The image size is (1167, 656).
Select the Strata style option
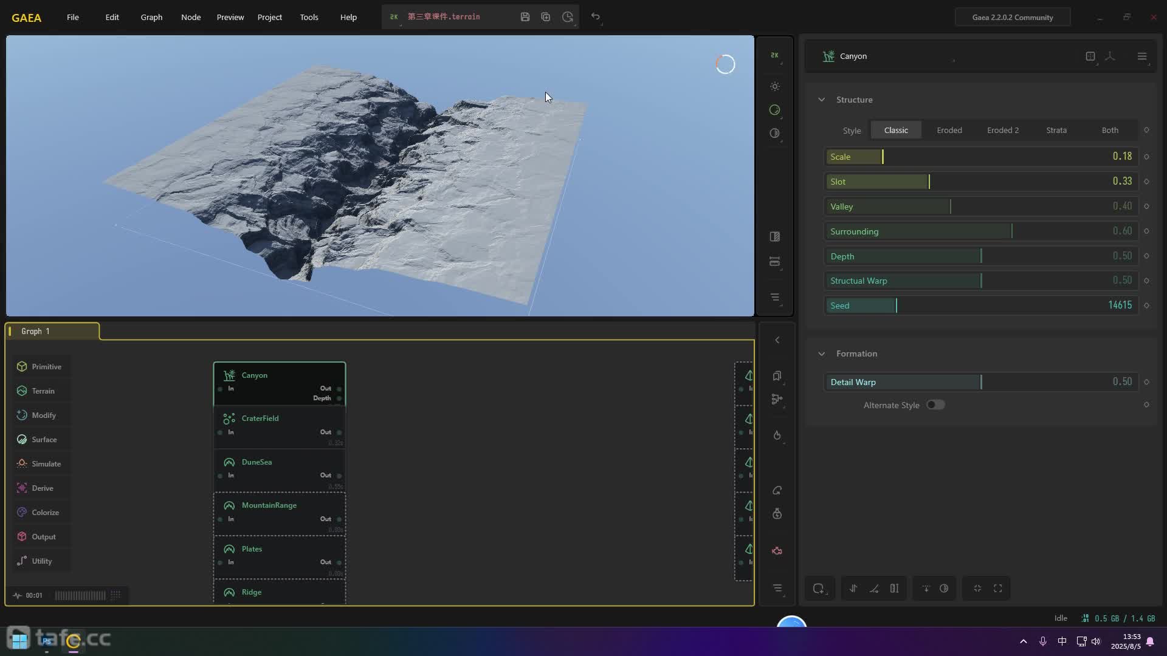coord(1056,130)
